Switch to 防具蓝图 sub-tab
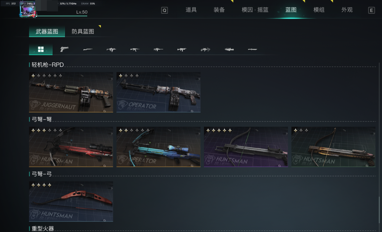 pyautogui.click(x=83, y=32)
